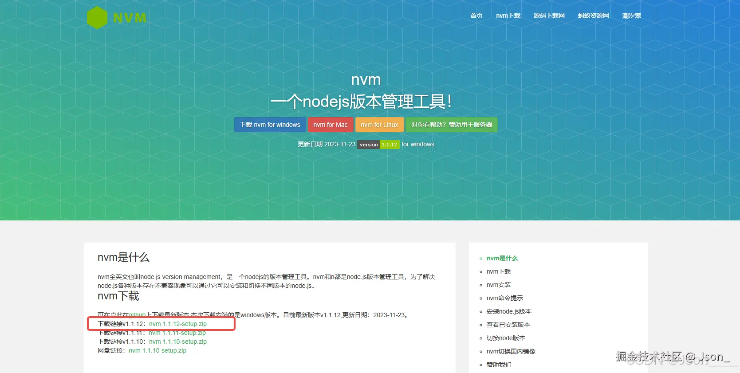740x373 pixels.
Task: Click the 更新日期 2023-11-23 text
Action: (327, 144)
